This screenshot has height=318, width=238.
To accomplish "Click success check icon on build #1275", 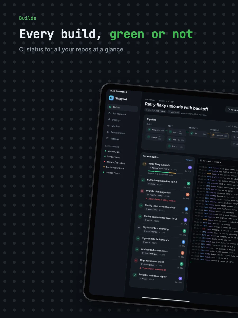I will click(x=135, y=275).
